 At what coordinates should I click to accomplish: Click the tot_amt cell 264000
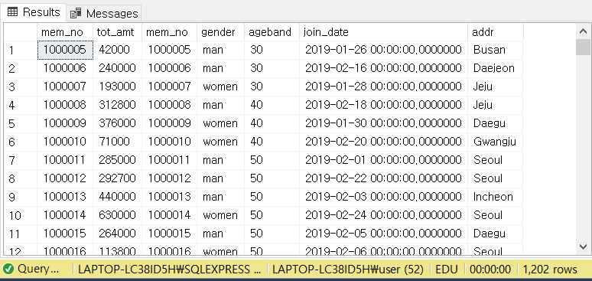[x=118, y=234]
